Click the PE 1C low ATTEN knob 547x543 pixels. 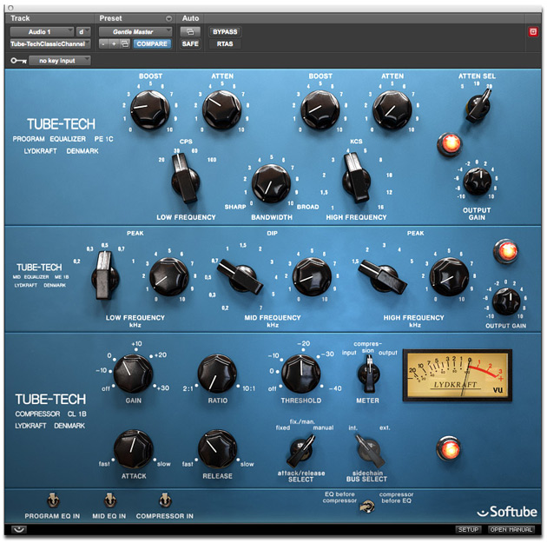click(x=221, y=109)
